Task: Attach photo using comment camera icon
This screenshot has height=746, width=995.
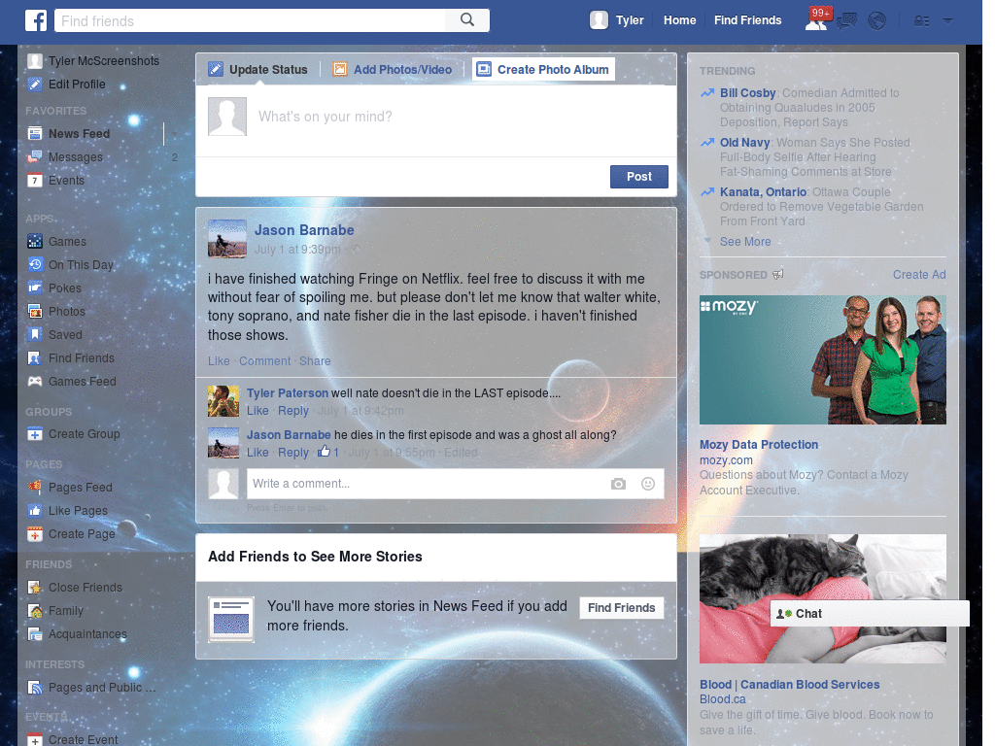Action: coord(618,484)
